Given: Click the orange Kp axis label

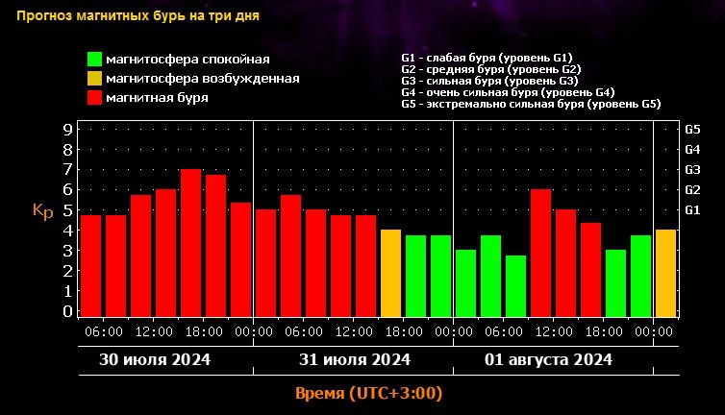Looking at the screenshot, I should click(43, 211).
